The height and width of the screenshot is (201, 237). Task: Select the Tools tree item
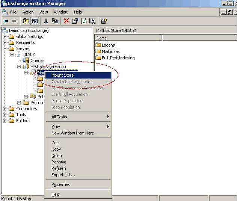tap(21, 115)
